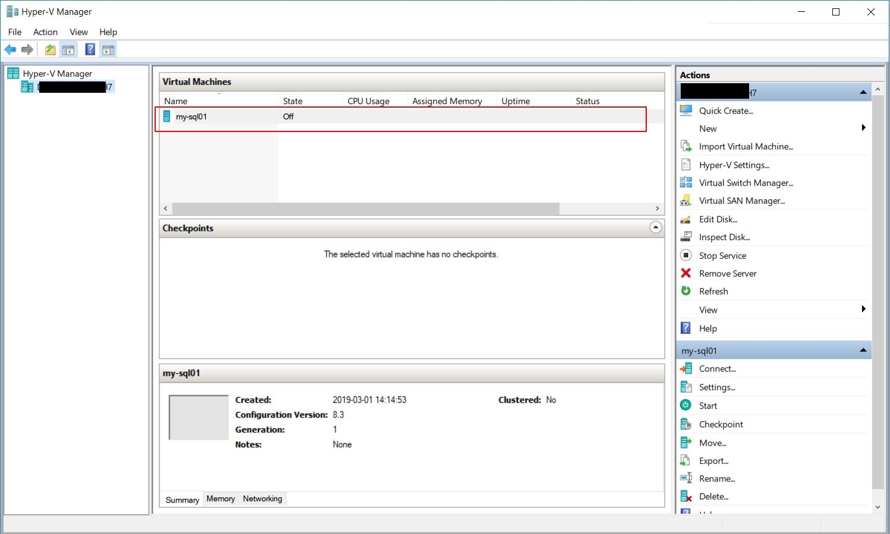890x534 pixels.
Task: Select the my-sql01 virtual machine row
Action: point(411,117)
